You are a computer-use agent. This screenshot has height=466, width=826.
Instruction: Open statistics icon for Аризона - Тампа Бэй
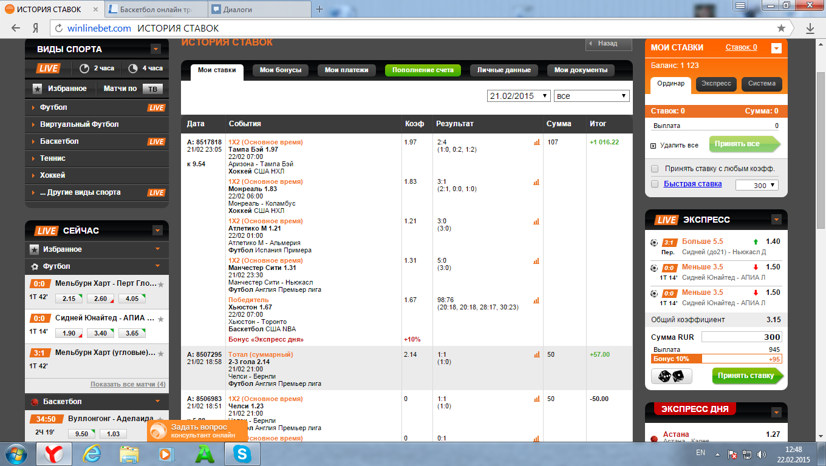coord(536,142)
